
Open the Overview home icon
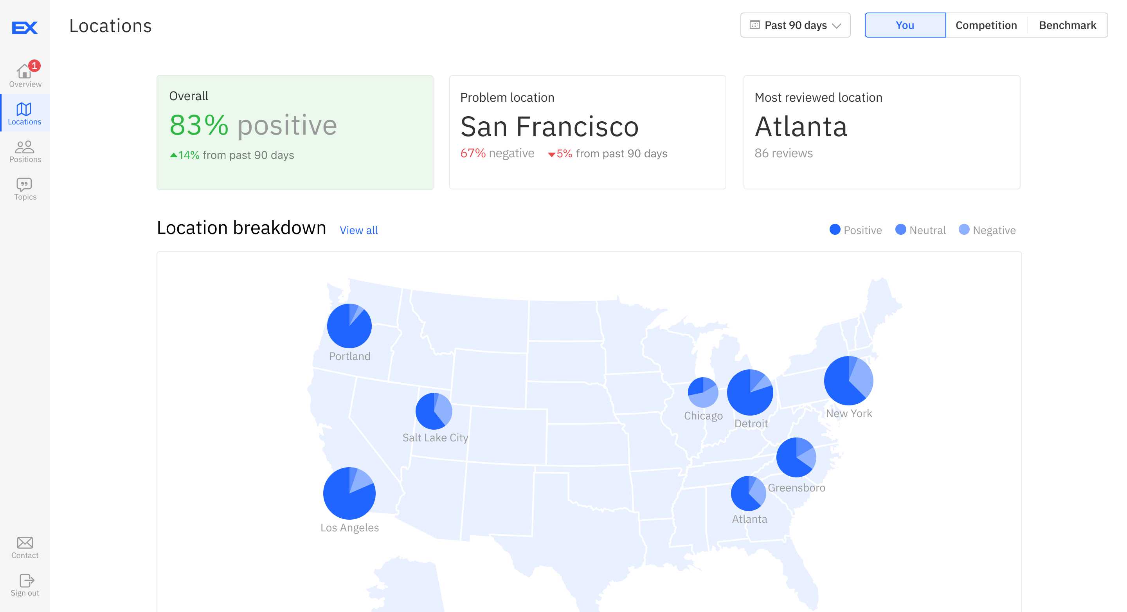click(24, 71)
